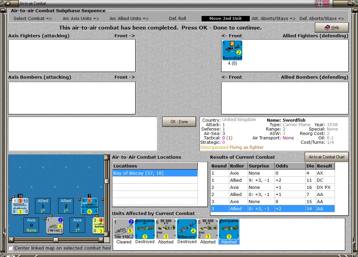
Task: Click the Roller column header
Action: [x=239, y=166]
